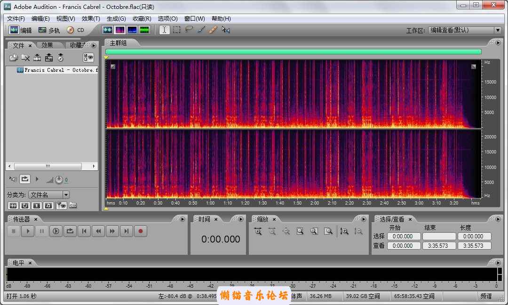The width and height of the screenshot is (508, 305).
Task: Click the Insert into CD List icon
Action: [x=49, y=58]
